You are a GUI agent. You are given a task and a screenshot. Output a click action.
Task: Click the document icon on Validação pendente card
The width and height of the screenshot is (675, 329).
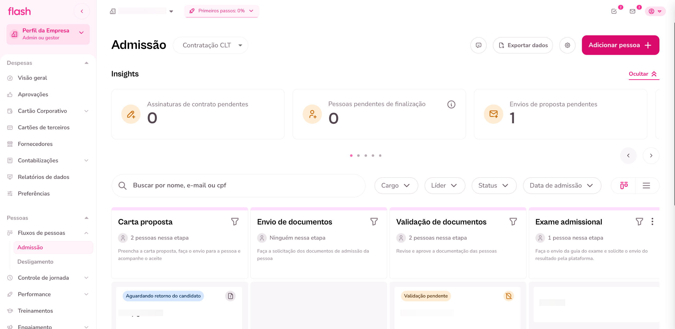(x=508, y=296)
